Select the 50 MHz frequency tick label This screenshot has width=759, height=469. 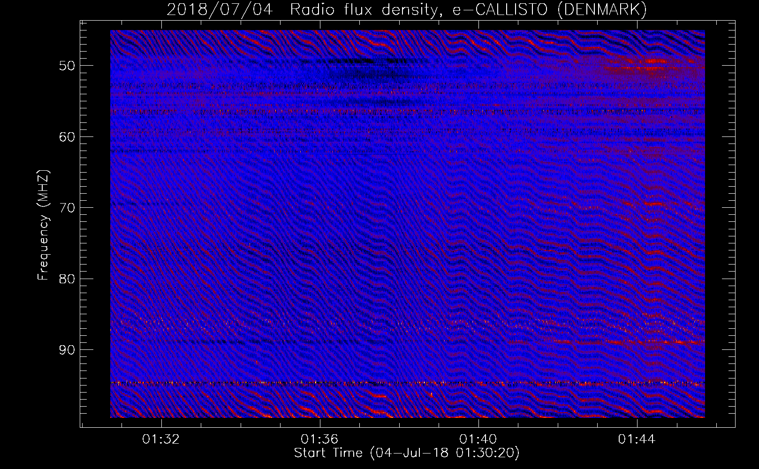point(67,66)
